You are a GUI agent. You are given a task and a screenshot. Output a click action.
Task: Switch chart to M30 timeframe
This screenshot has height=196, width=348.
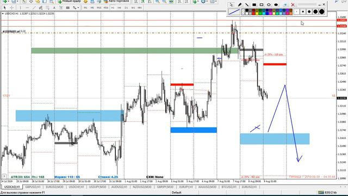pos(106,8)
